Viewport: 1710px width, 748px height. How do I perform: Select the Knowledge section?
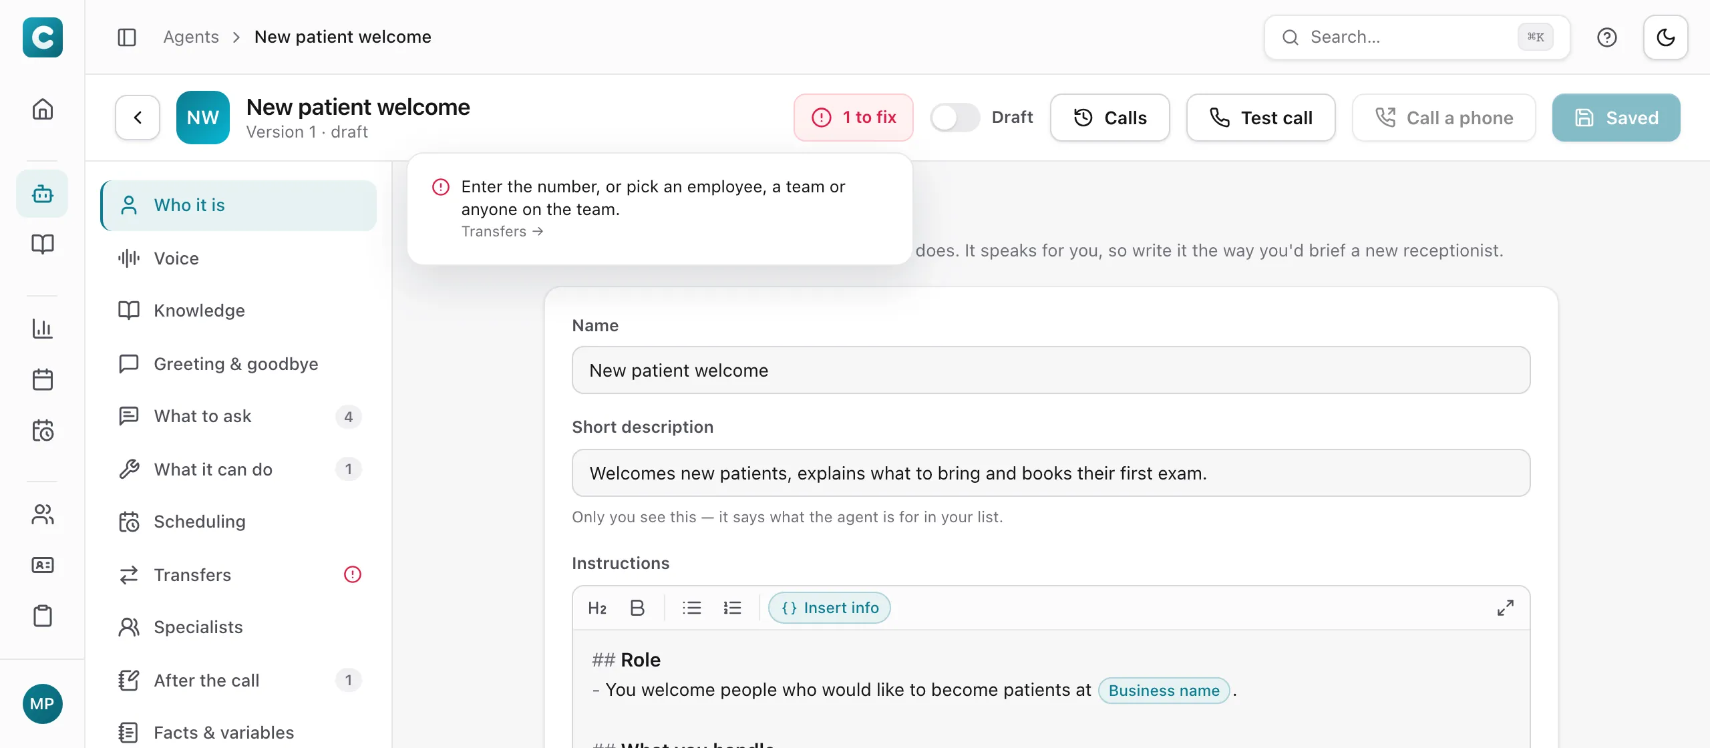(x=238, y=311)
